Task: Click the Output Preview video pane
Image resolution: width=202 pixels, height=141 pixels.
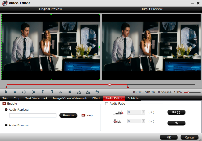Action: (151, 47)
